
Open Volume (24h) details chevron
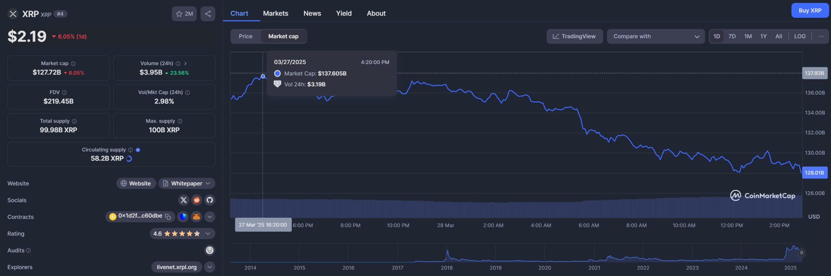[x=185, y=64]
